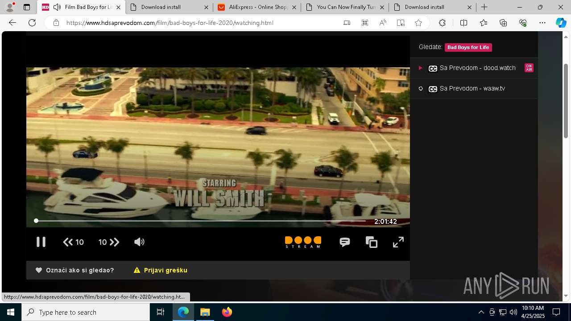The image size is (571, 321).
Task: Skip forward 10 seconds
Action: (x=109, y=242)
